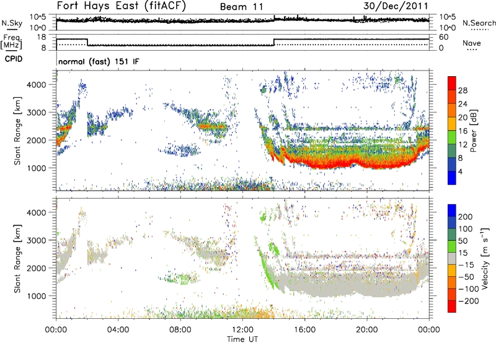496x343 pixels.
Task: Click the '28' tick on the power colorbar
Action: (463, 90)
